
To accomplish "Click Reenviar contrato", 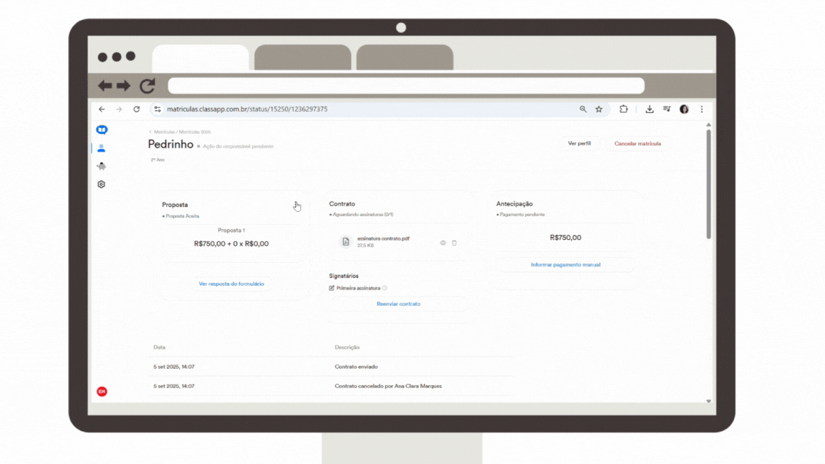I will coord(398,304).
